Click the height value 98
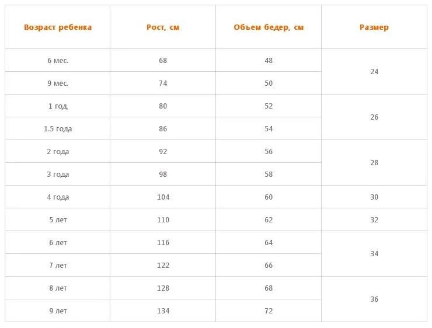The height and width of the screenshot is (328, 432). click(x=163, y=175)
